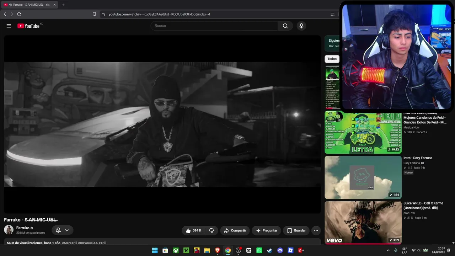The image size is (455, 256).
Task: Open Intro - Dary Fortuna thumbnail
Action: pyautogui.click(x=363, y=177)
